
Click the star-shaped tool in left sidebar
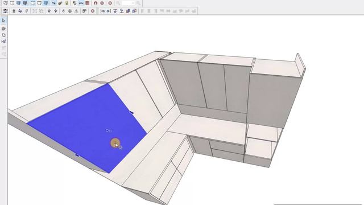click(3, 28)
